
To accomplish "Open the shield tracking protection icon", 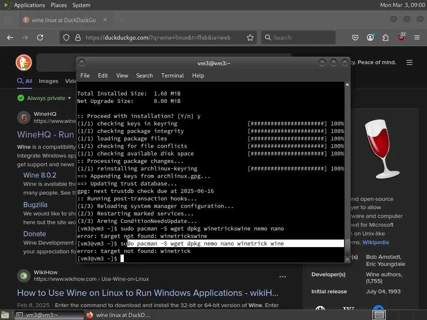I will (66, 37).
